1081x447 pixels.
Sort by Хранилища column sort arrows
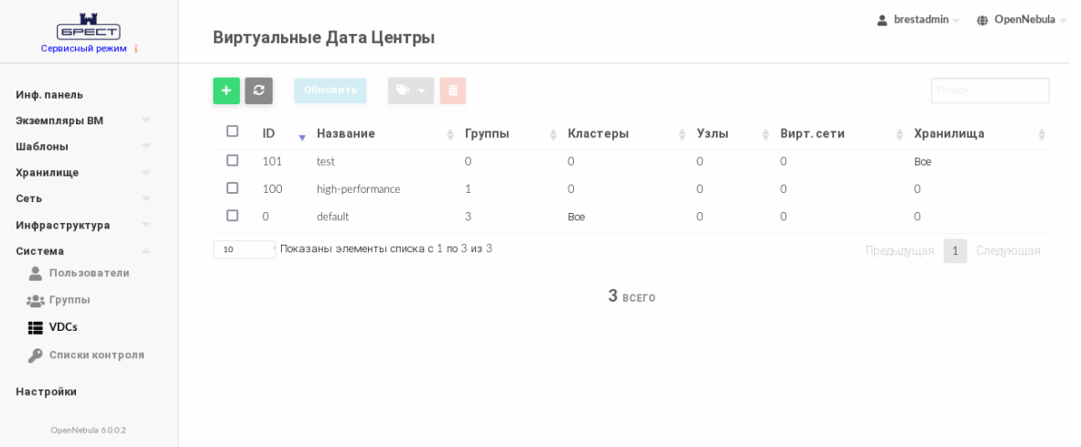(x=1042, y=135)
